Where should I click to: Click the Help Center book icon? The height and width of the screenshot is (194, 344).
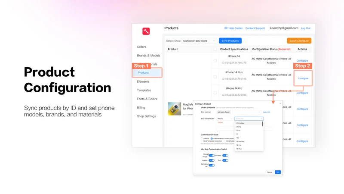[226, 28]
